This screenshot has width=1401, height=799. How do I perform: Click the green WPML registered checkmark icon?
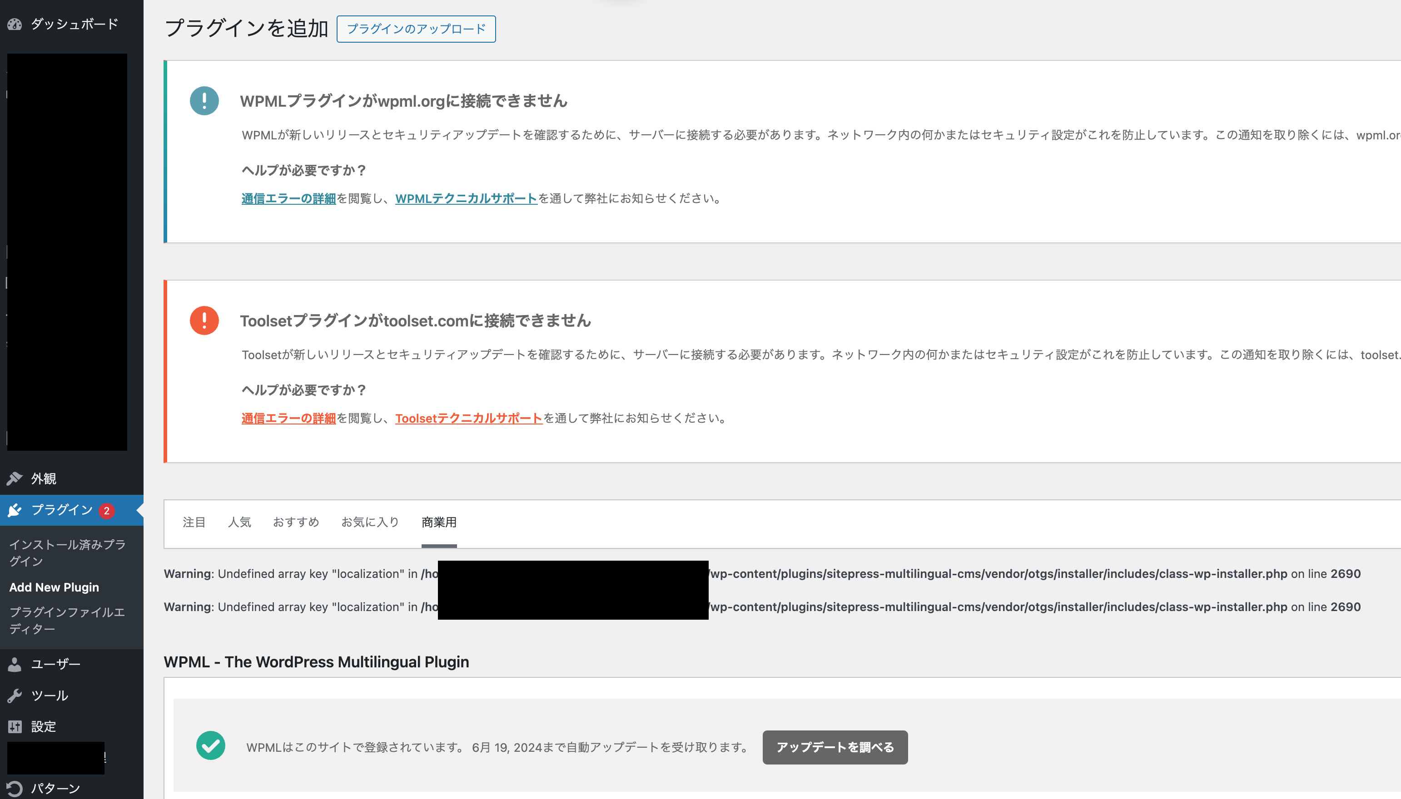point(211,746)
